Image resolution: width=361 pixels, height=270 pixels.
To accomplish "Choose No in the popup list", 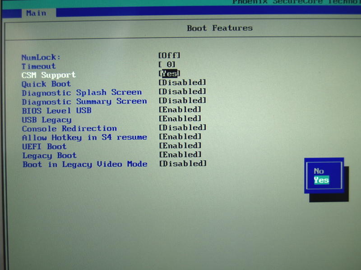I will click(x=319, y=171).
